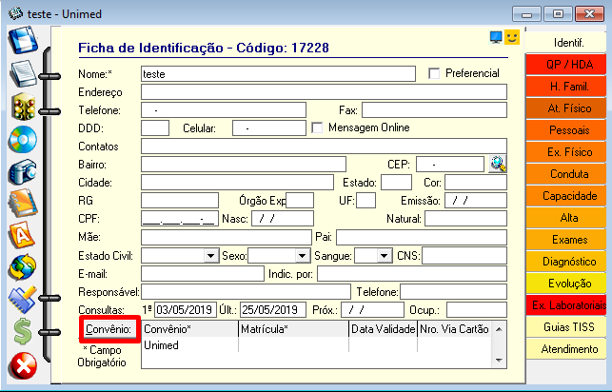Switch to the At. Físico tab
The width and height of the screenshot is (612, 392).
[x=565, y=108]
